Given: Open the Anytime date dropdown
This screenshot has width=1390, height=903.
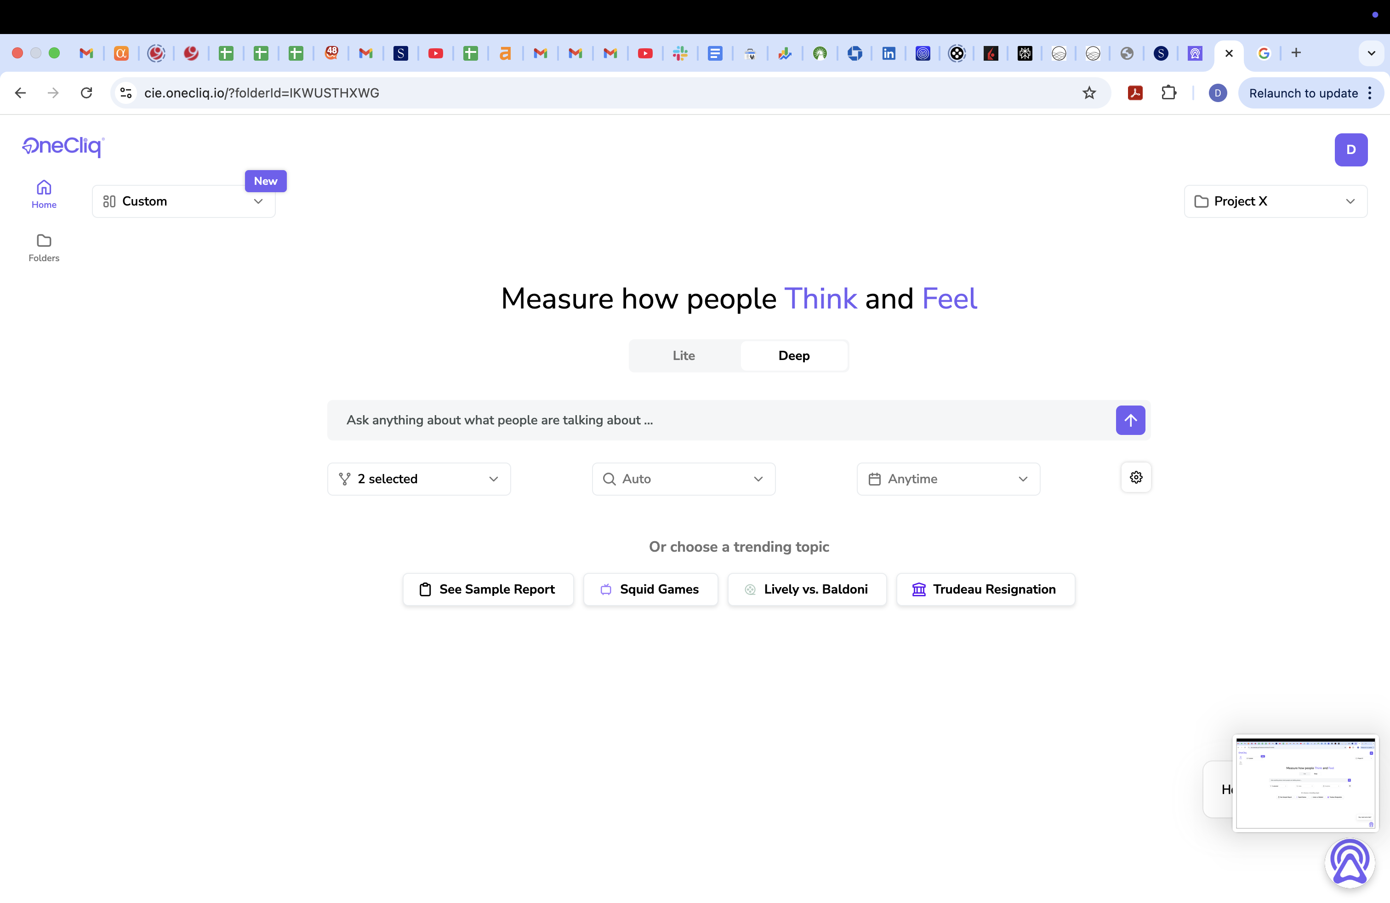Looking at the screenshot, I should [948, 479].
